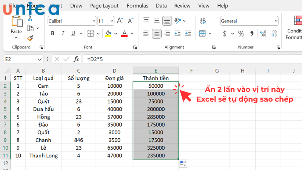Apply Percent Style format

pyautogui.click(x=241, y=34)
